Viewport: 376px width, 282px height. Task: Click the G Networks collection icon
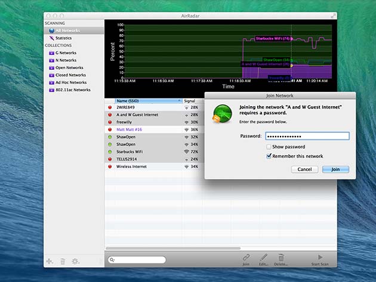pos(51,53)
